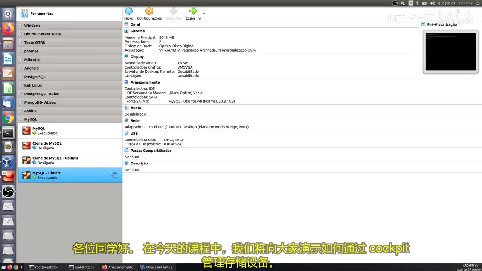Screen dimensions: 482x271
Task: Click the Armazenamento section icon
Action: click(127, 82)
